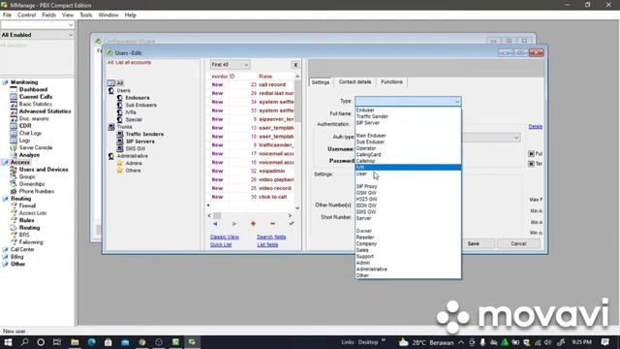
Task: Switch to the Contact details tab
Action: pyautogui.click(x=355, y=81)
